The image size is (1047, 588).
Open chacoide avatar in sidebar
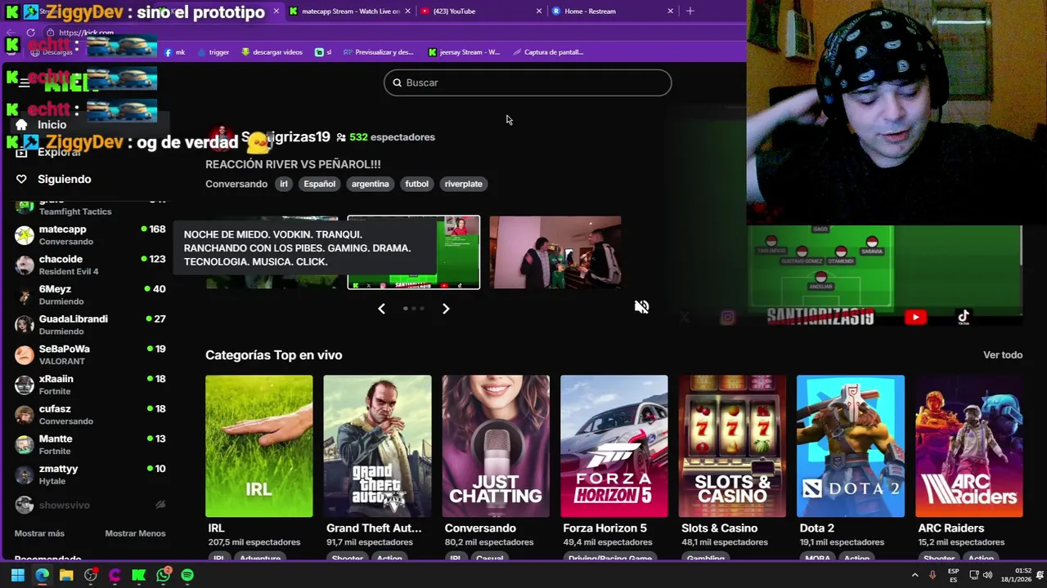point(25,265)
